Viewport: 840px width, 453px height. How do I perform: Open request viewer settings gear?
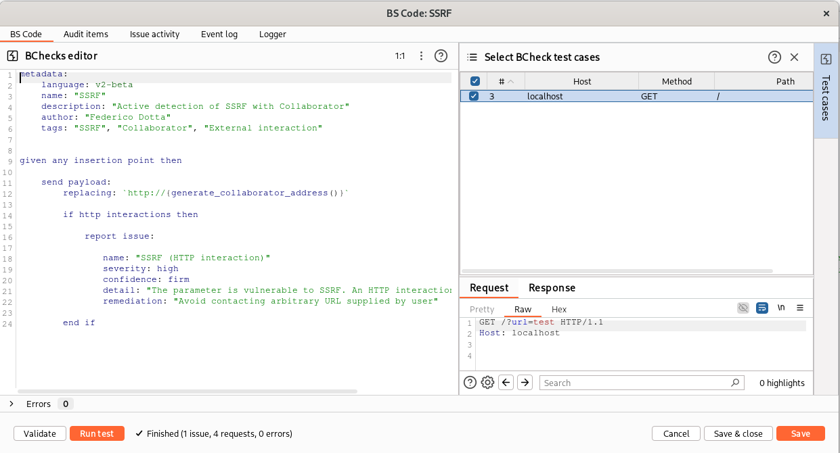[x=487, y=383]
